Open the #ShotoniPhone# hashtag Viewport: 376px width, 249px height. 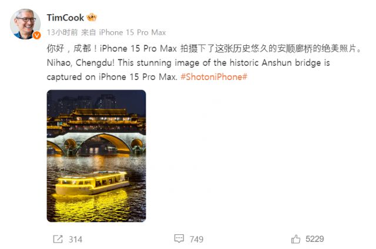214,77
